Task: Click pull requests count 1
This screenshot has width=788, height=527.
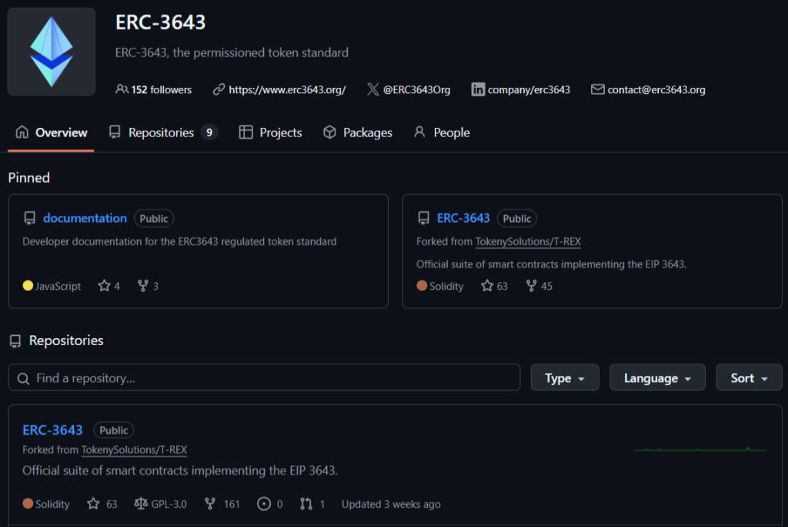Action: (x=312, y=504)
